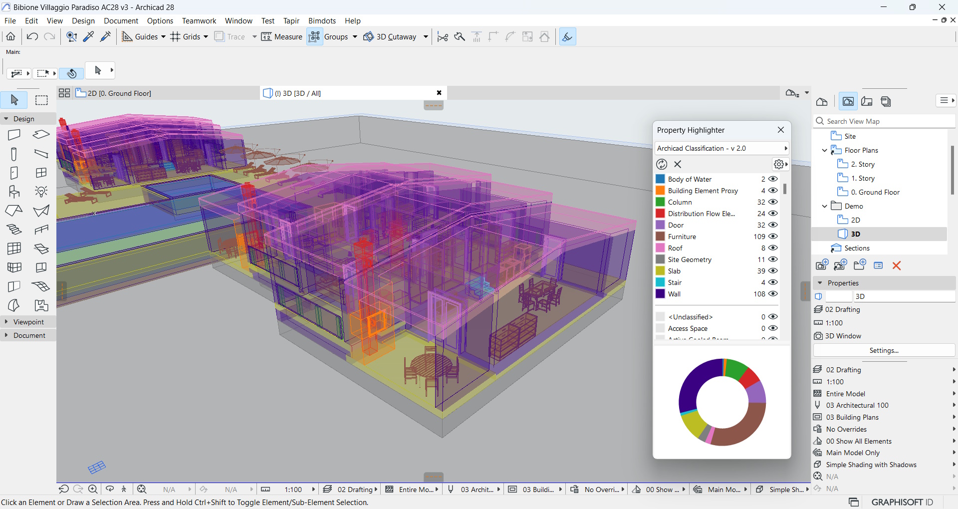Image resolution: width=958 pixels, height=509 pixels.
Task: Click the Measure tool in toolbar
Action: pyautogui.click(x=282, y=37)
